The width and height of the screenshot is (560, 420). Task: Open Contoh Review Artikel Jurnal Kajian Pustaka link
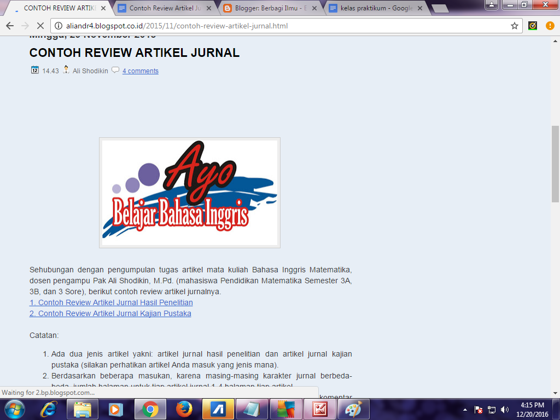[110, 313]
